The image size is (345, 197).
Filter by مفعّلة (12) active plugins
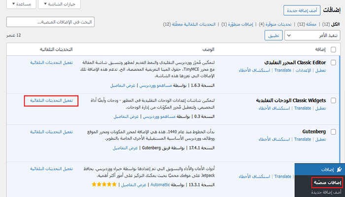click(x=307, y=24)
